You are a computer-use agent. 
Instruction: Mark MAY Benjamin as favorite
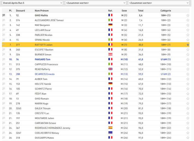click(188, 25)
